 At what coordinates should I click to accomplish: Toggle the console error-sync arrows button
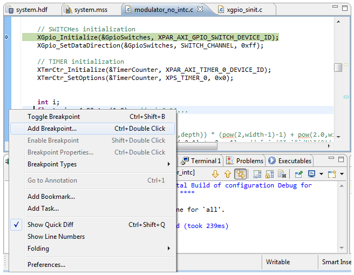tap(240, 174)
